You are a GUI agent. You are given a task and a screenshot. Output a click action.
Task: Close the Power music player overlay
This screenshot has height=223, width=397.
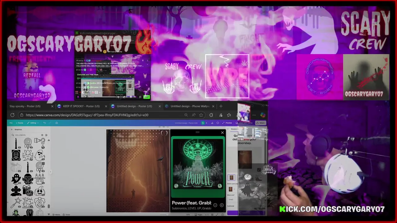(x=222, y=133)
